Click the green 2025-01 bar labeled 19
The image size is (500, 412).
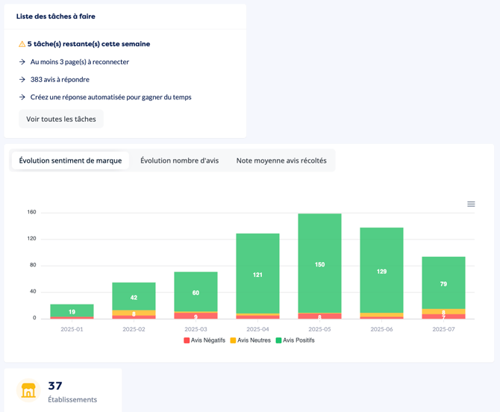tap(72, 310)
